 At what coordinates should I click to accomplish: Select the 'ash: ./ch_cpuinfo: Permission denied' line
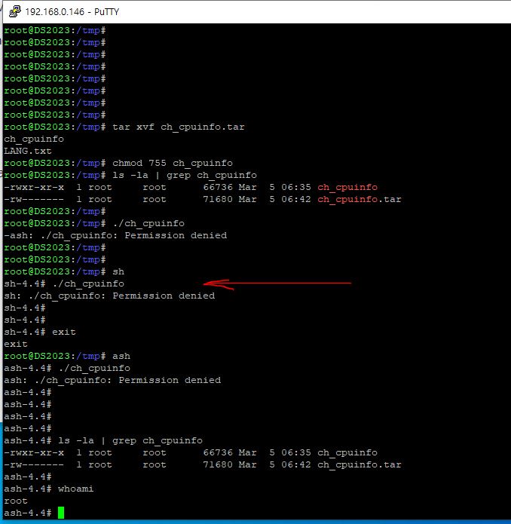(112, 380)
